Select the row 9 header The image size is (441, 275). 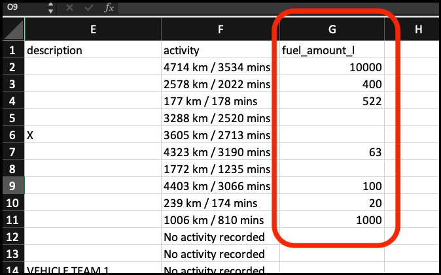pos(12,186)
